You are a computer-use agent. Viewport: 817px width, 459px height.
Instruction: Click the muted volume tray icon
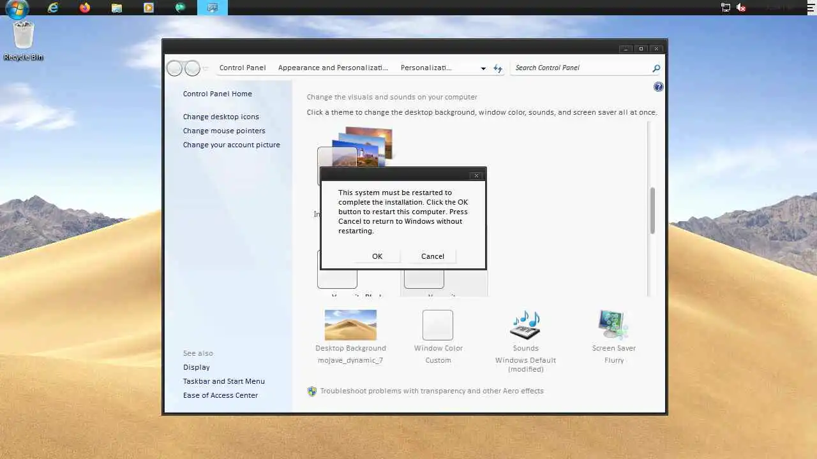pyautogui.click(x=742, y=8)
